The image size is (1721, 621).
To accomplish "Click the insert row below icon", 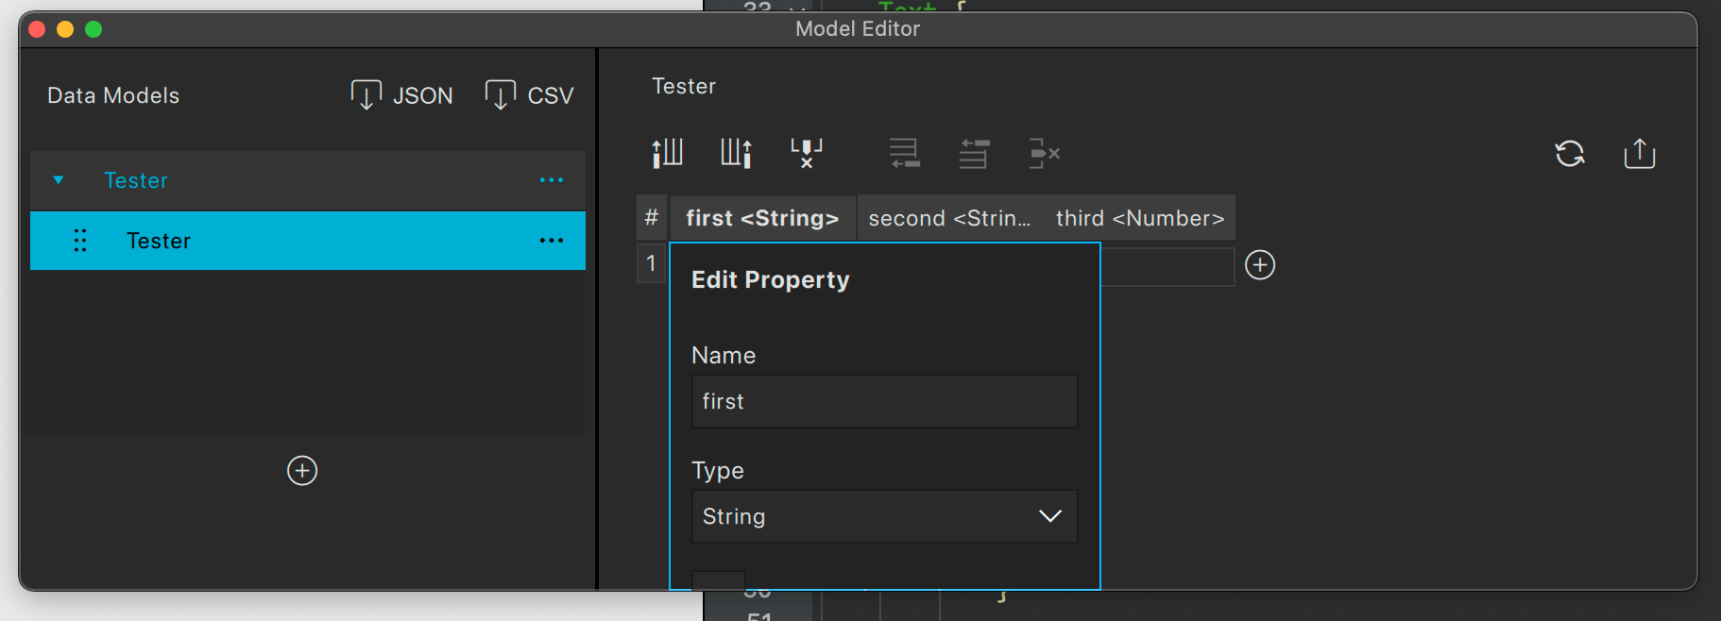I will click(x=904, y=153).
